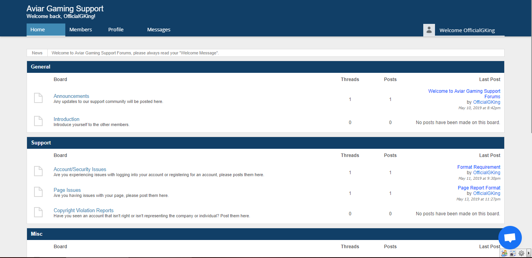Viewport: 532px width, 258px height.
Task: Click the May 11, 2019 at 9:30pm timestamp
Action: [479, 178]
